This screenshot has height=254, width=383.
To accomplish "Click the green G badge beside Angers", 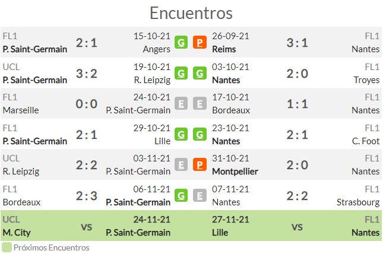I will pos(181,42).
